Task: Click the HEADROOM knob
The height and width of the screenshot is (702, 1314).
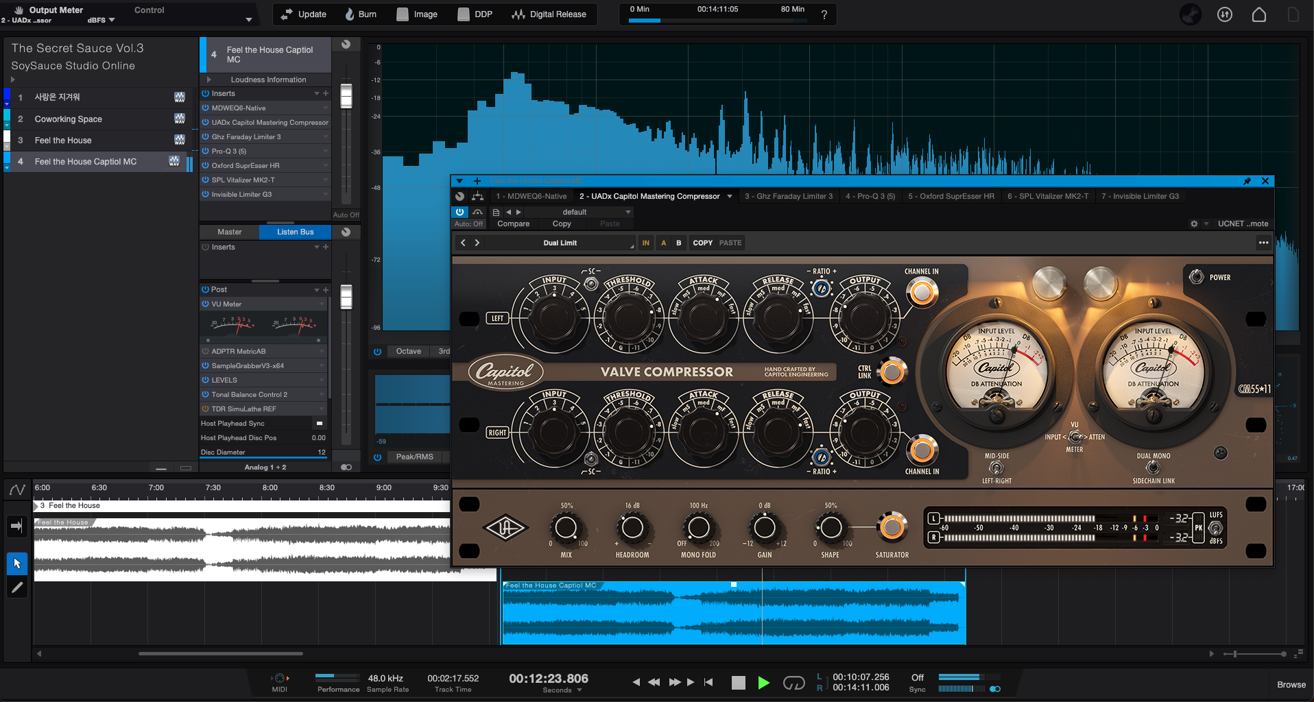Action: (632, 528)
